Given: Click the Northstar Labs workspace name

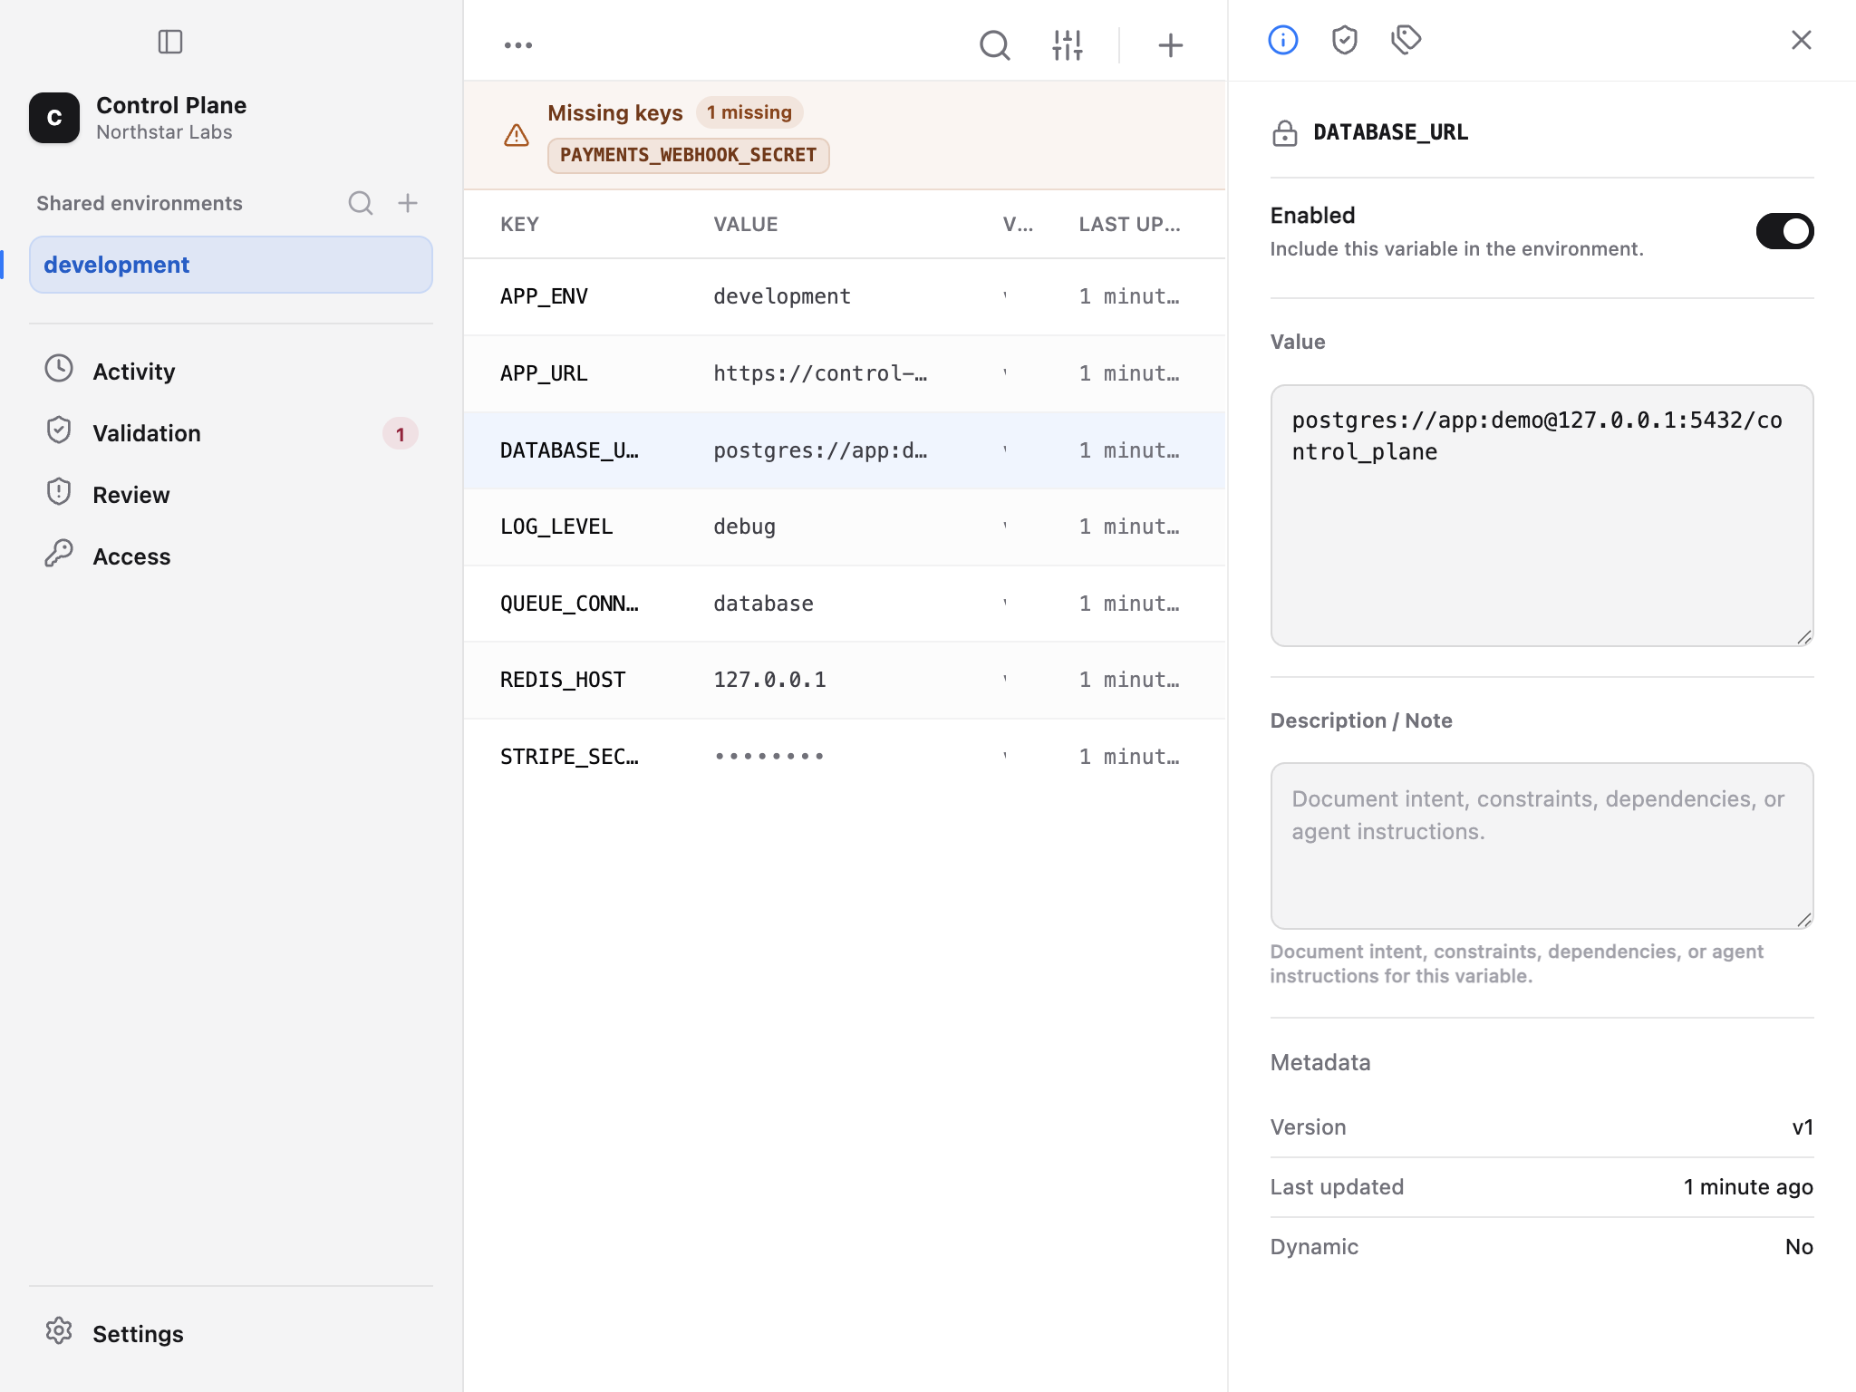Looking at the screenshot, I should [164, 132].
